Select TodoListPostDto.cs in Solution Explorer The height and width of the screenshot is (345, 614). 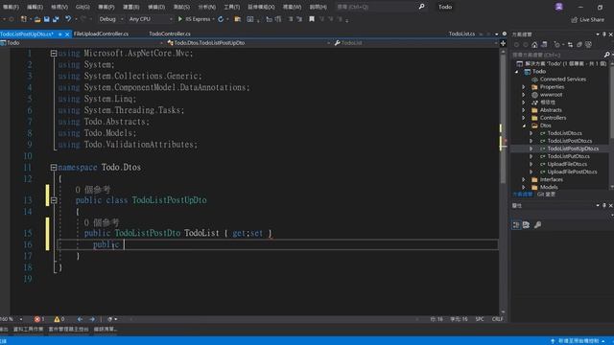569,141
